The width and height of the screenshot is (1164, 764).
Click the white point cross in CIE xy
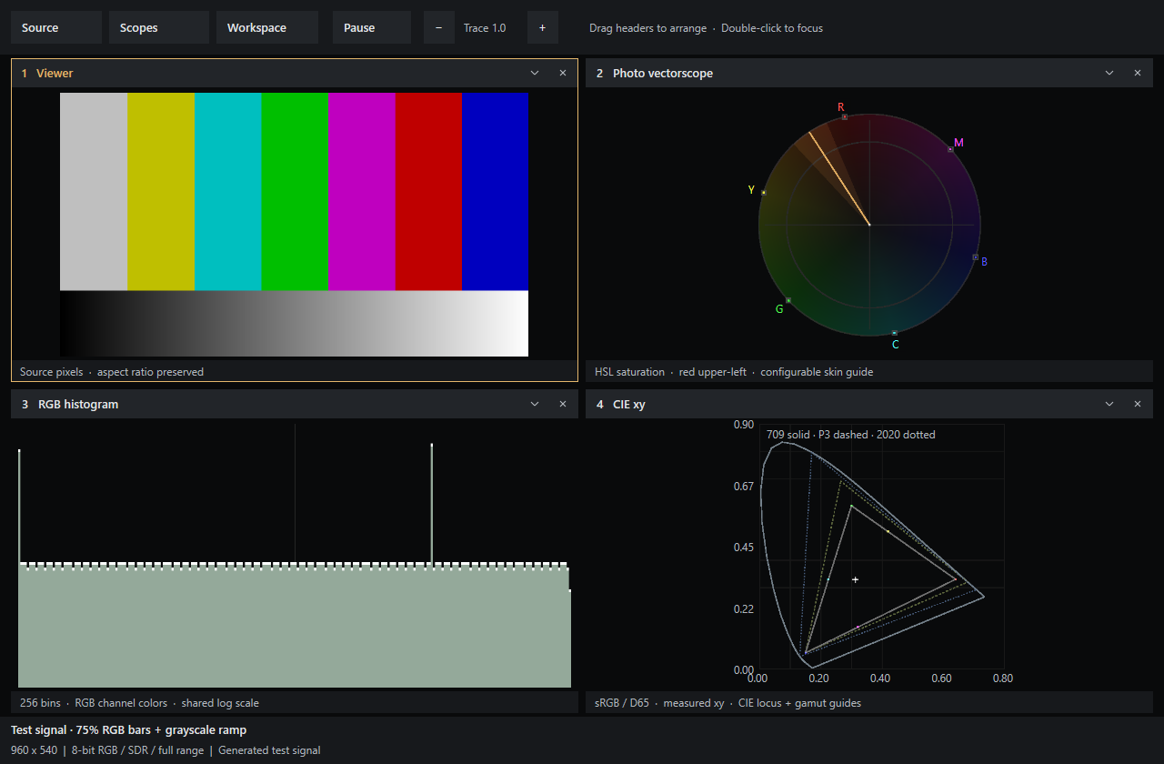[x=855, y=579]
